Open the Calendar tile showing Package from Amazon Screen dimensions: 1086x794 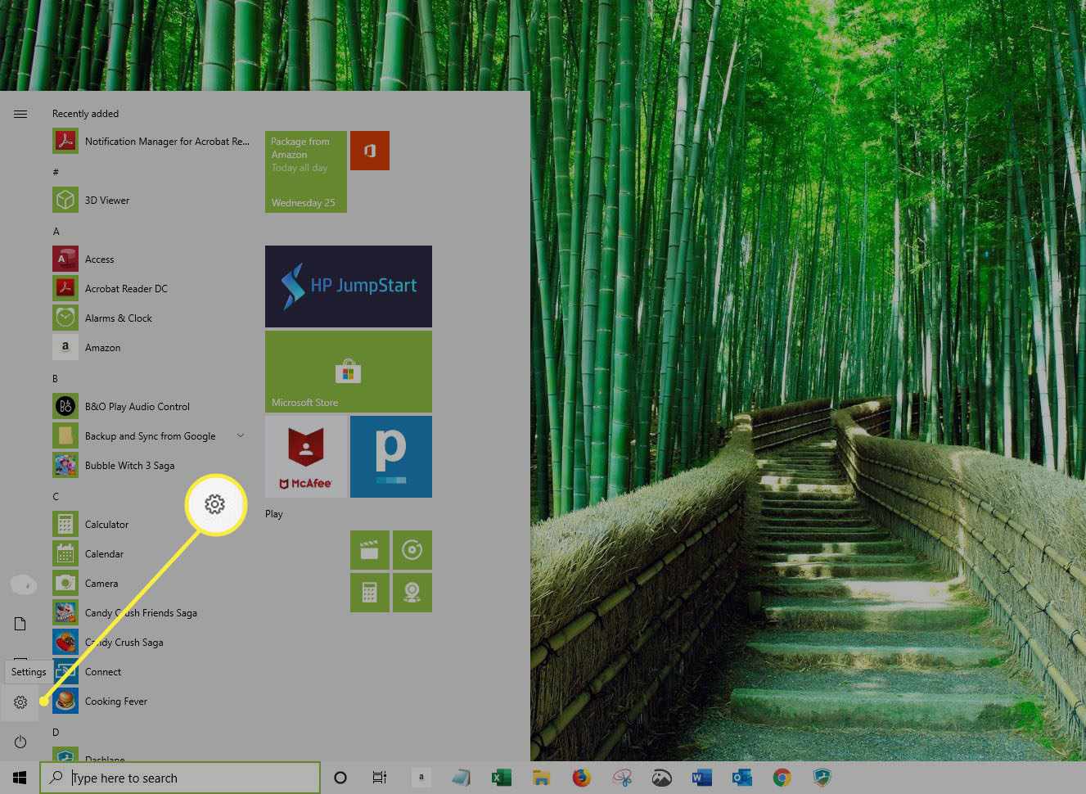point(306,172)
